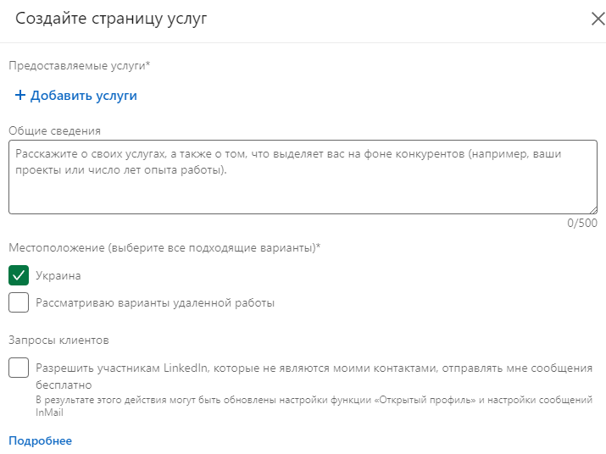Image resolution: width=606 pixels, height=454 pixels.
Task: Click the 0/500 character counter
Action: coord(582,224)
